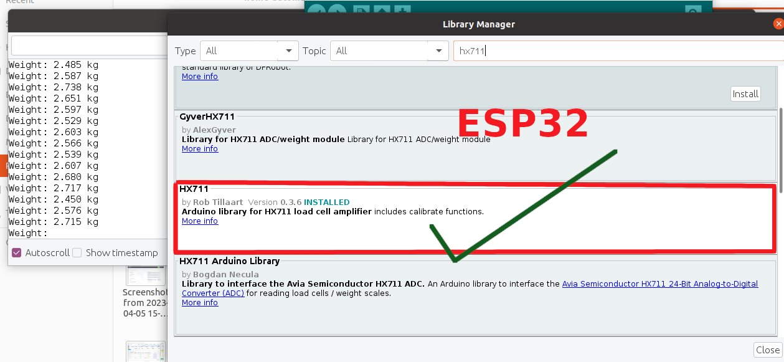Close Library Manager with the orange X
Screen dimensions: 784x362
pyautogui.click(x=778, y=24)
